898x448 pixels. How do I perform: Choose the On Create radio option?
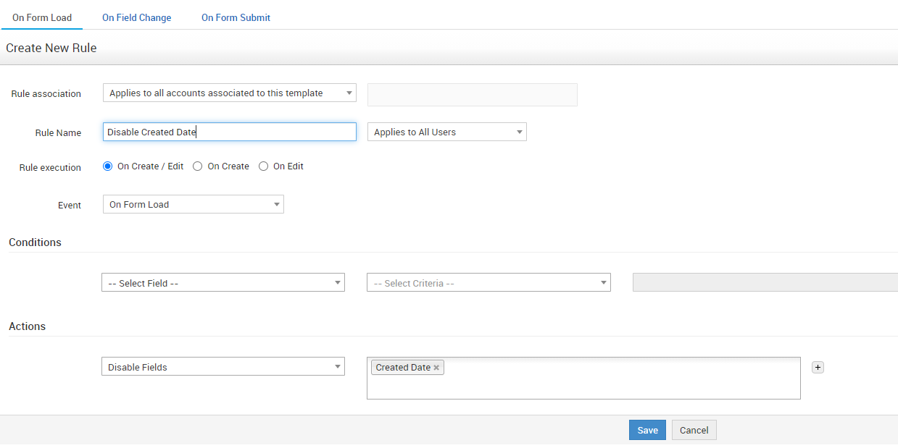pos(198,166)
